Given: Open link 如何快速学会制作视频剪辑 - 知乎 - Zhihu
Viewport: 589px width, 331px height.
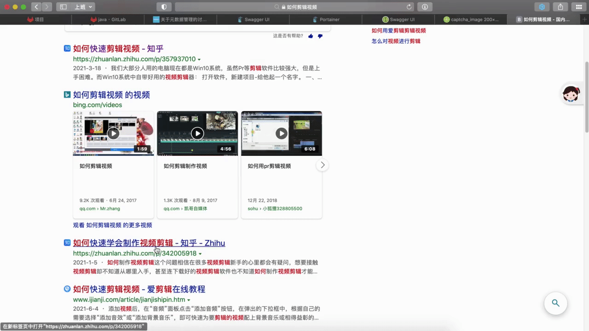Looking at the screenshot, I should pyautogui.click(x=149, y=243).
